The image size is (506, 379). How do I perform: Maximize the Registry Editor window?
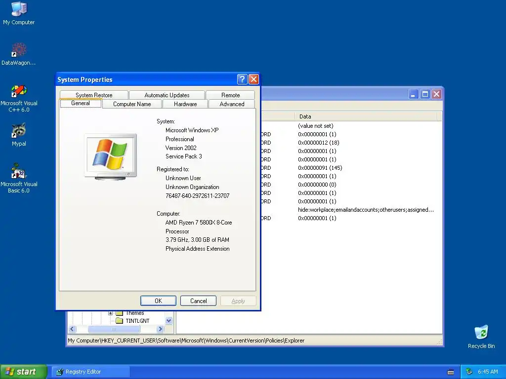coord(425,94)
